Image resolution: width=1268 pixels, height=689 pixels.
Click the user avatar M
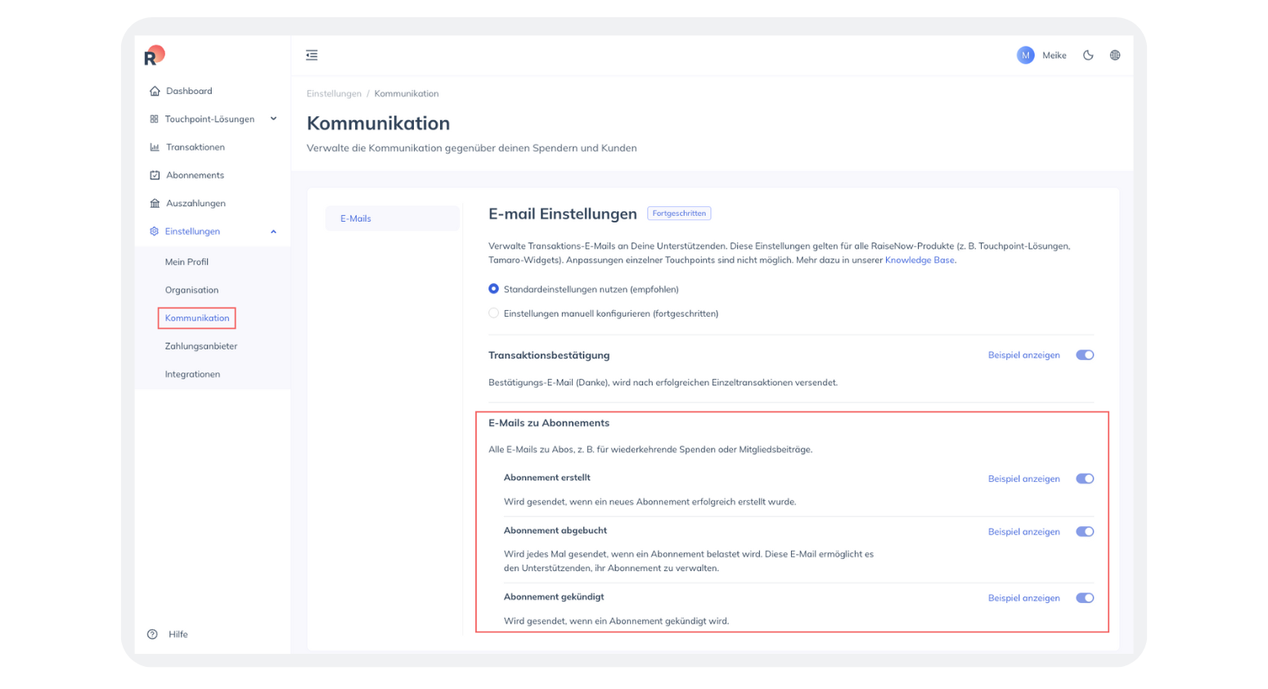[1025, 55]
